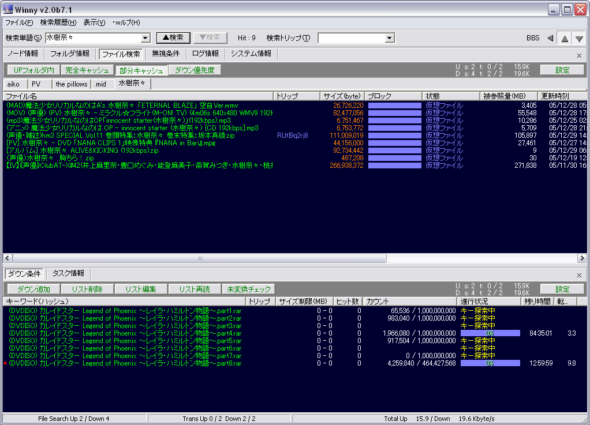
Task: Switch to the タスク情報 tab
Action: [68, 273]
